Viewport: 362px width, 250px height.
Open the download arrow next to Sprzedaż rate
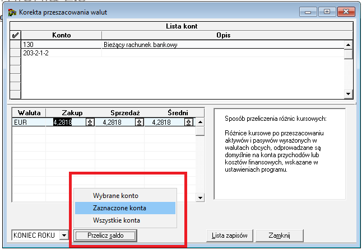(139, 122)
